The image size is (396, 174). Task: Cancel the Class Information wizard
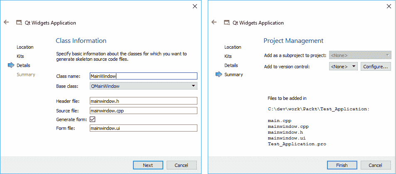click(x=181, y=165)
